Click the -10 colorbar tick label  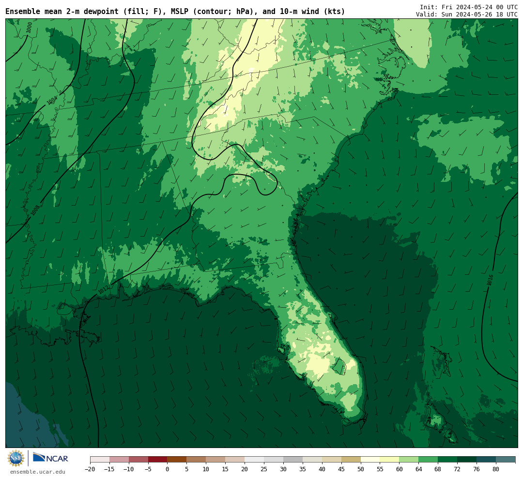point(129,469)
